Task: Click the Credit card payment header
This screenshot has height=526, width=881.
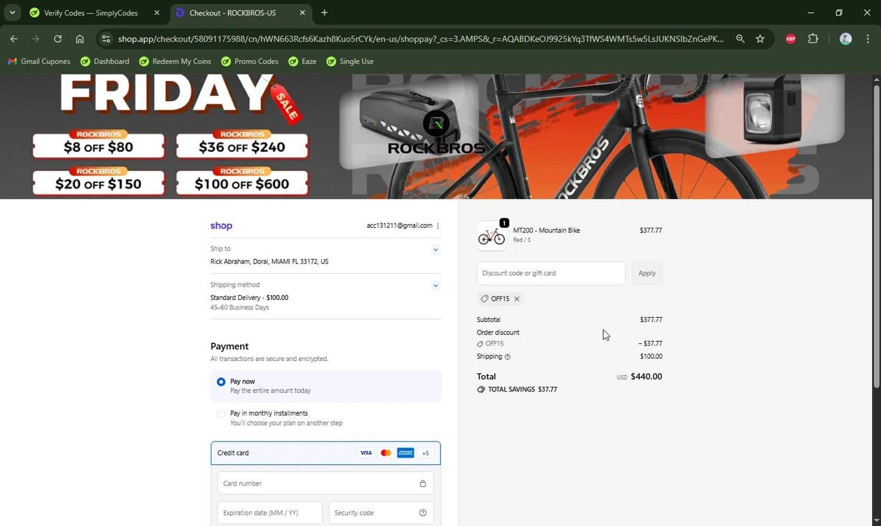Action: pos(325,453)
